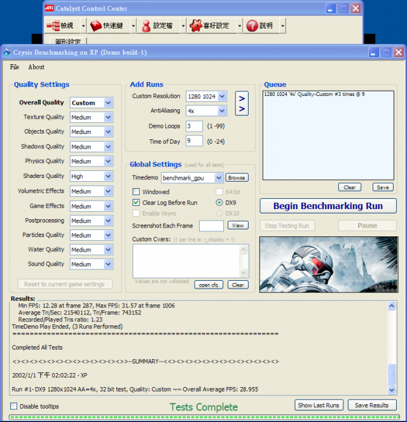Click Begin Benchmarking Run

[328, 206]
